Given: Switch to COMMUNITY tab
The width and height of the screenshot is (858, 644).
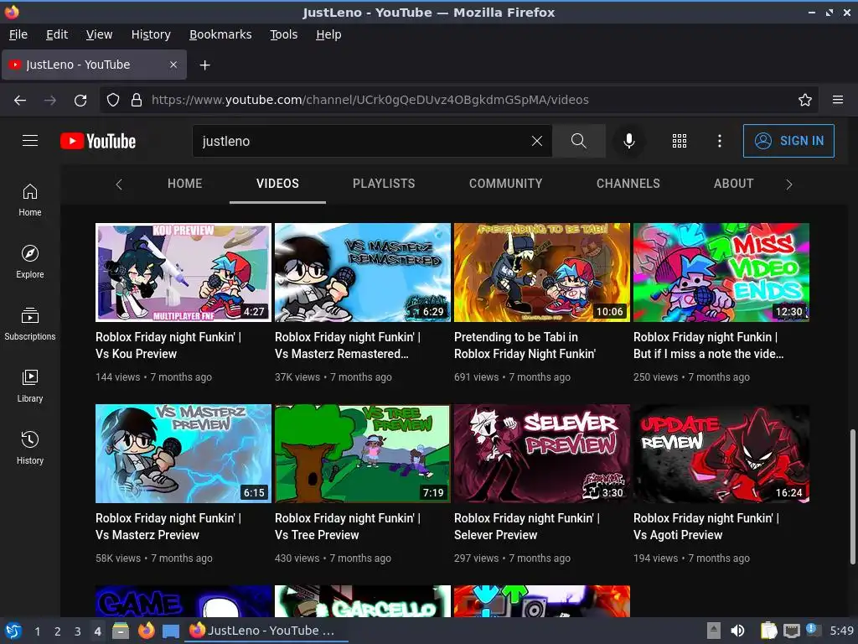Looking at the screenshot, I should [x=505, y=184].
